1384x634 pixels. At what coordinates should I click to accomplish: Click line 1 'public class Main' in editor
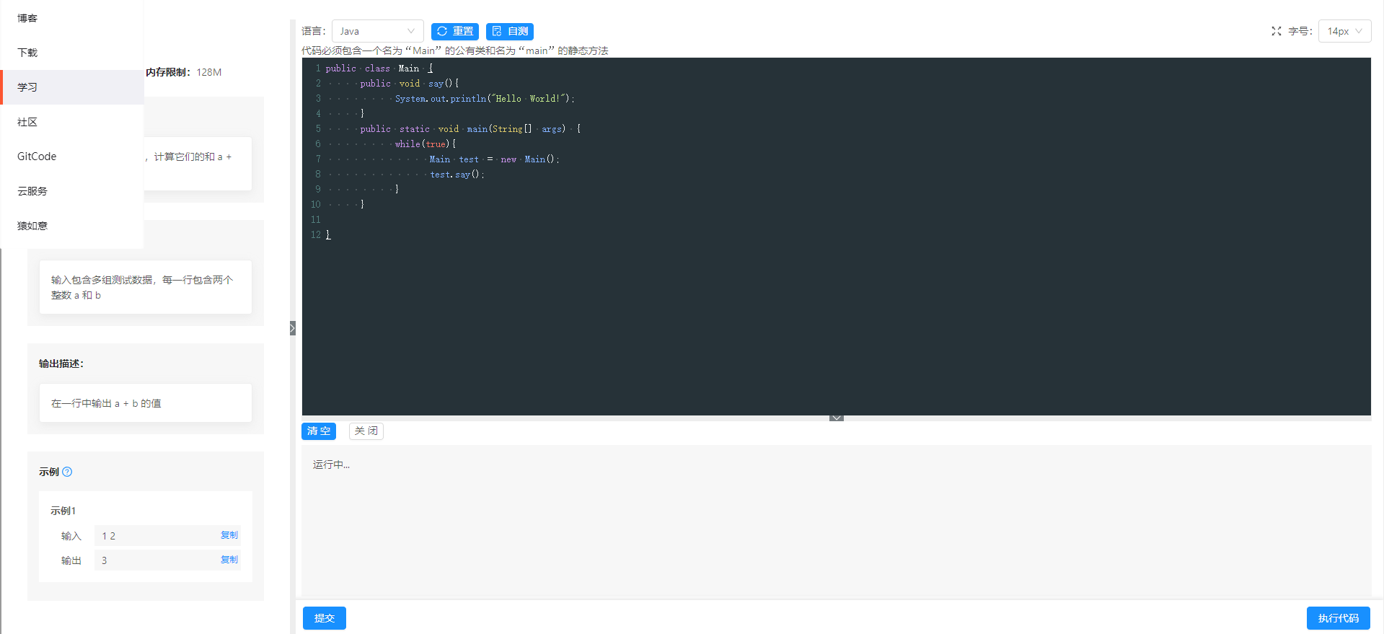coord(379,69)
